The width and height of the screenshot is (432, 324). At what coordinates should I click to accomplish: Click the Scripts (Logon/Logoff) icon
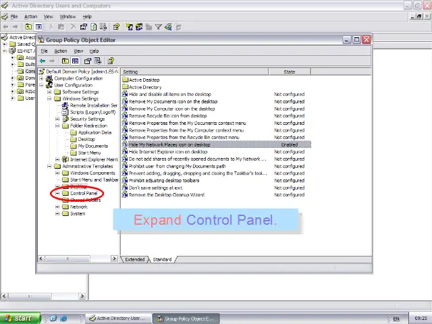point(65,112)
